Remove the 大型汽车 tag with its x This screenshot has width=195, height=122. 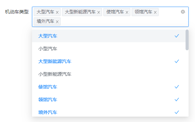[x=57, y=12]
